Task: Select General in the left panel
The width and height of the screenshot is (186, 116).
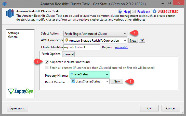Action: click(13, 37)
